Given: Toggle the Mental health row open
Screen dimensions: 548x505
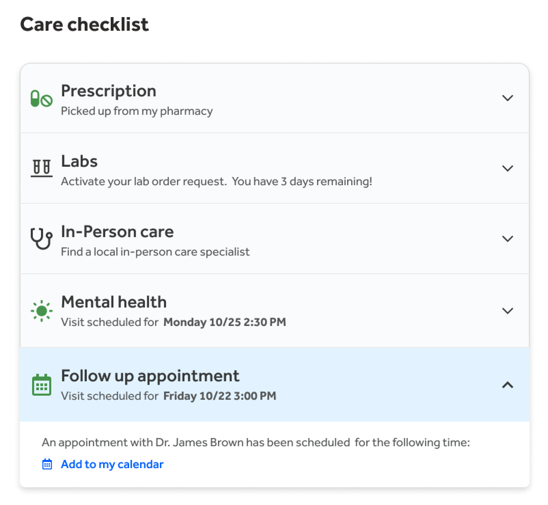Looking at the screenshot, I should [508, 311].
